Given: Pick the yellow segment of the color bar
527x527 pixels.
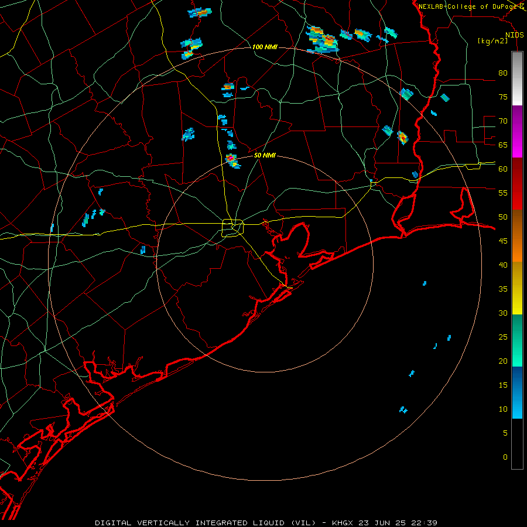Looking at the screenshot, I should point(517,288).
